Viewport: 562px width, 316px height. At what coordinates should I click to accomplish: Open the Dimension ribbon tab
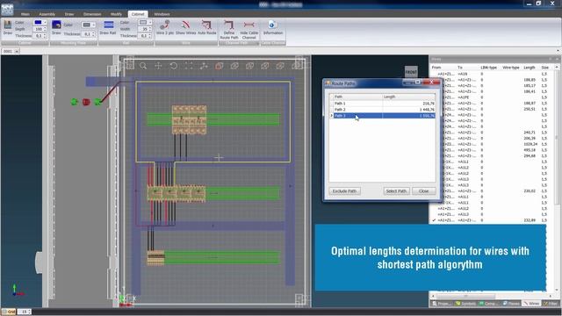[92, 14]
